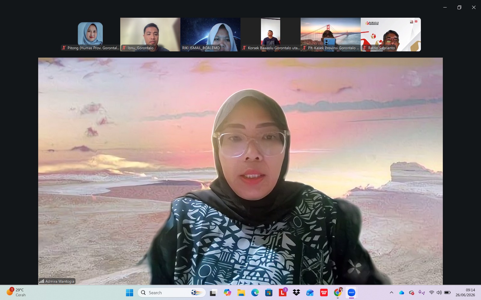Open Microsoft Edge browser
Screen dimensions: 481x300
coord(255,292)
